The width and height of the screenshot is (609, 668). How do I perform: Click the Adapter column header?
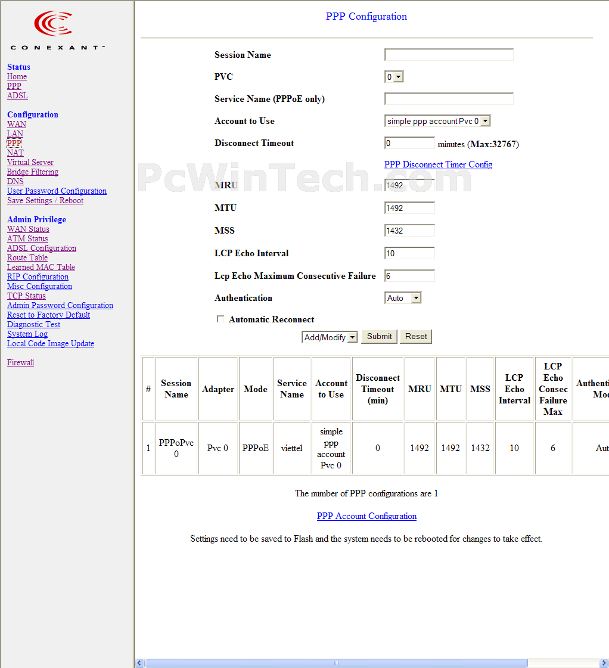point(218,389)
